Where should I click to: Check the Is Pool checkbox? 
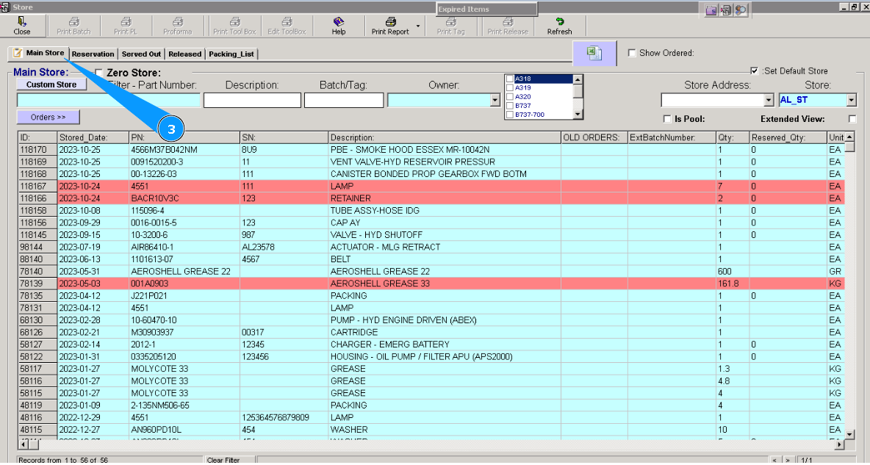[x=667, y=119]
